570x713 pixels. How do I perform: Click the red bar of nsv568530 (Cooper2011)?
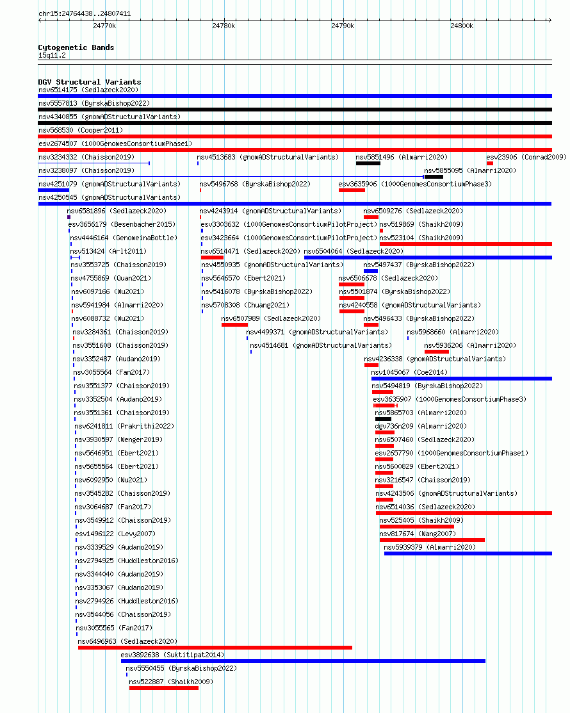point(295,136)
